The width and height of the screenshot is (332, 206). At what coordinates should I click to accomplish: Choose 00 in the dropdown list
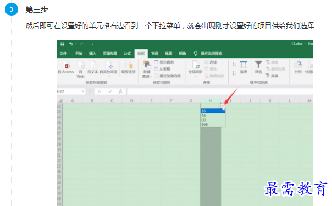pyautogui.click(x=213, y=120)
